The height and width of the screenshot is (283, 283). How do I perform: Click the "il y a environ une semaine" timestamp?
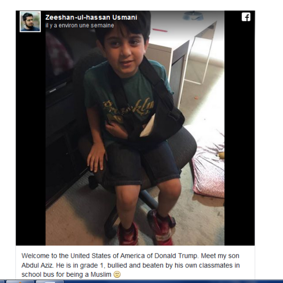pyautogui.click(x=80, y=26)
